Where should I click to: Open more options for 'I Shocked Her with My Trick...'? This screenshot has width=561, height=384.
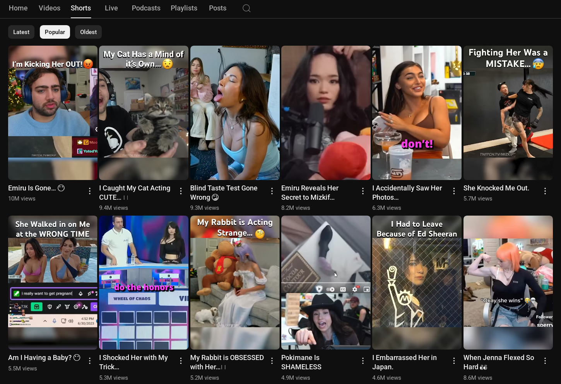pos(181,361)
